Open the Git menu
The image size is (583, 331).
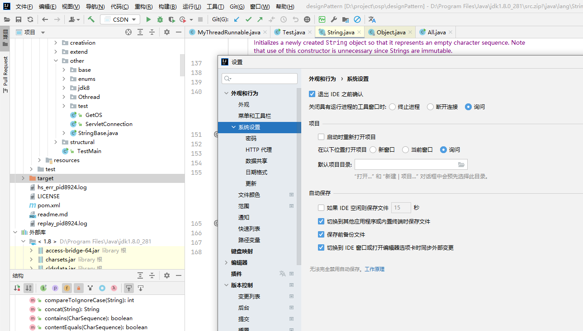click(237, 7)
